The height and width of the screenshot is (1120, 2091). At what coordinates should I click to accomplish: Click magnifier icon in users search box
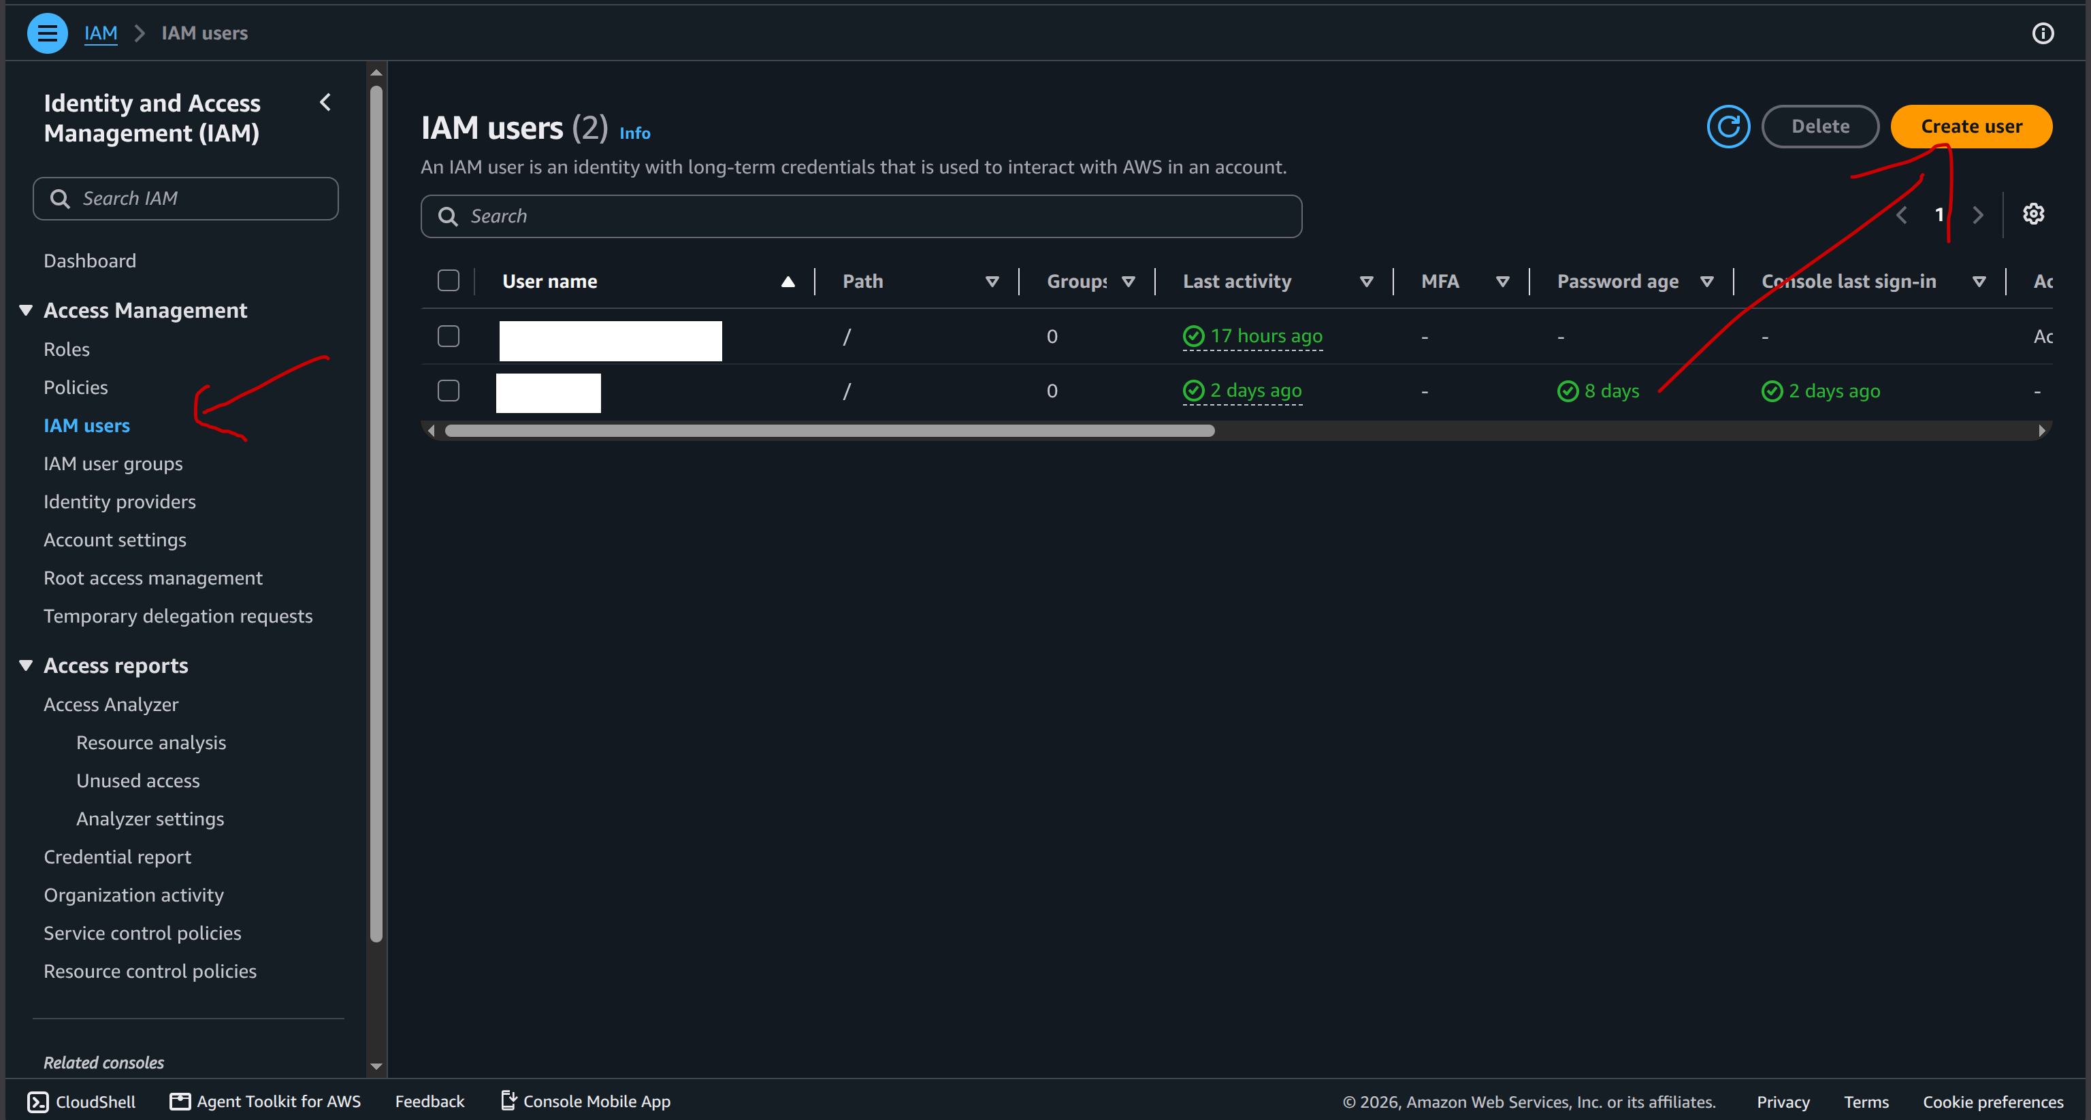click(x=447, y=216)
